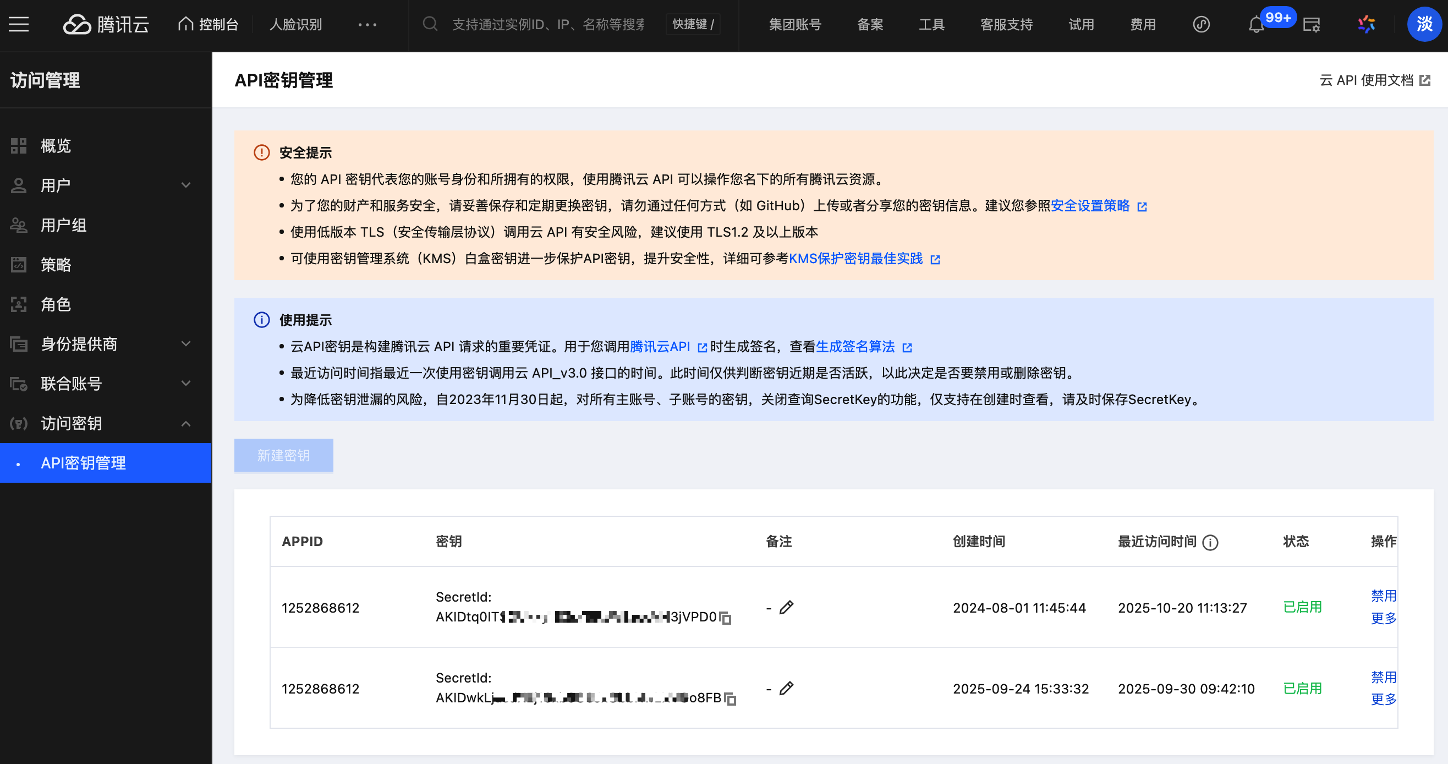Screen dimensions: 1448x764
Task: Open the colorful AI assistant icon
Action: click(1366, 24)
